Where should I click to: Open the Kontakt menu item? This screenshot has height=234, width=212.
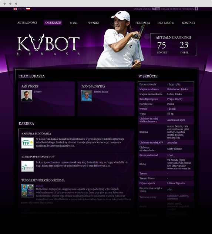[x=188, y=23]
